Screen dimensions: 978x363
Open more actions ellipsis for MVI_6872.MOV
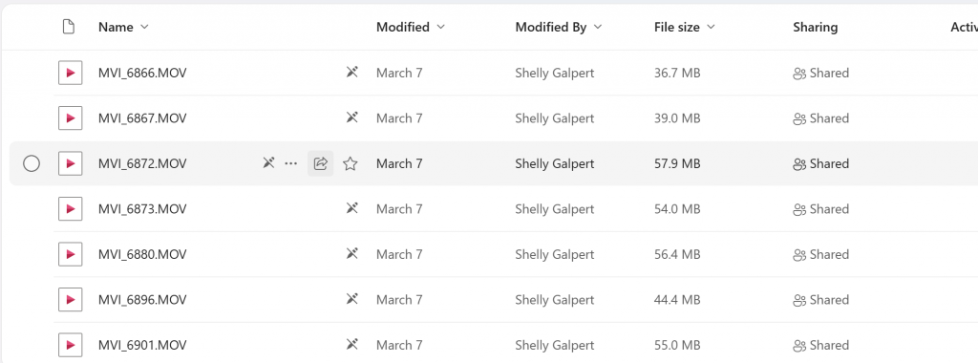tap(290, 163)
